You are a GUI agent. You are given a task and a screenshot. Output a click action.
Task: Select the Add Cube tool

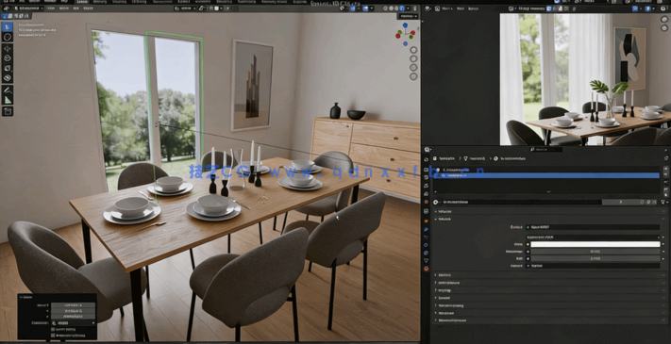[x=8, y=111]
